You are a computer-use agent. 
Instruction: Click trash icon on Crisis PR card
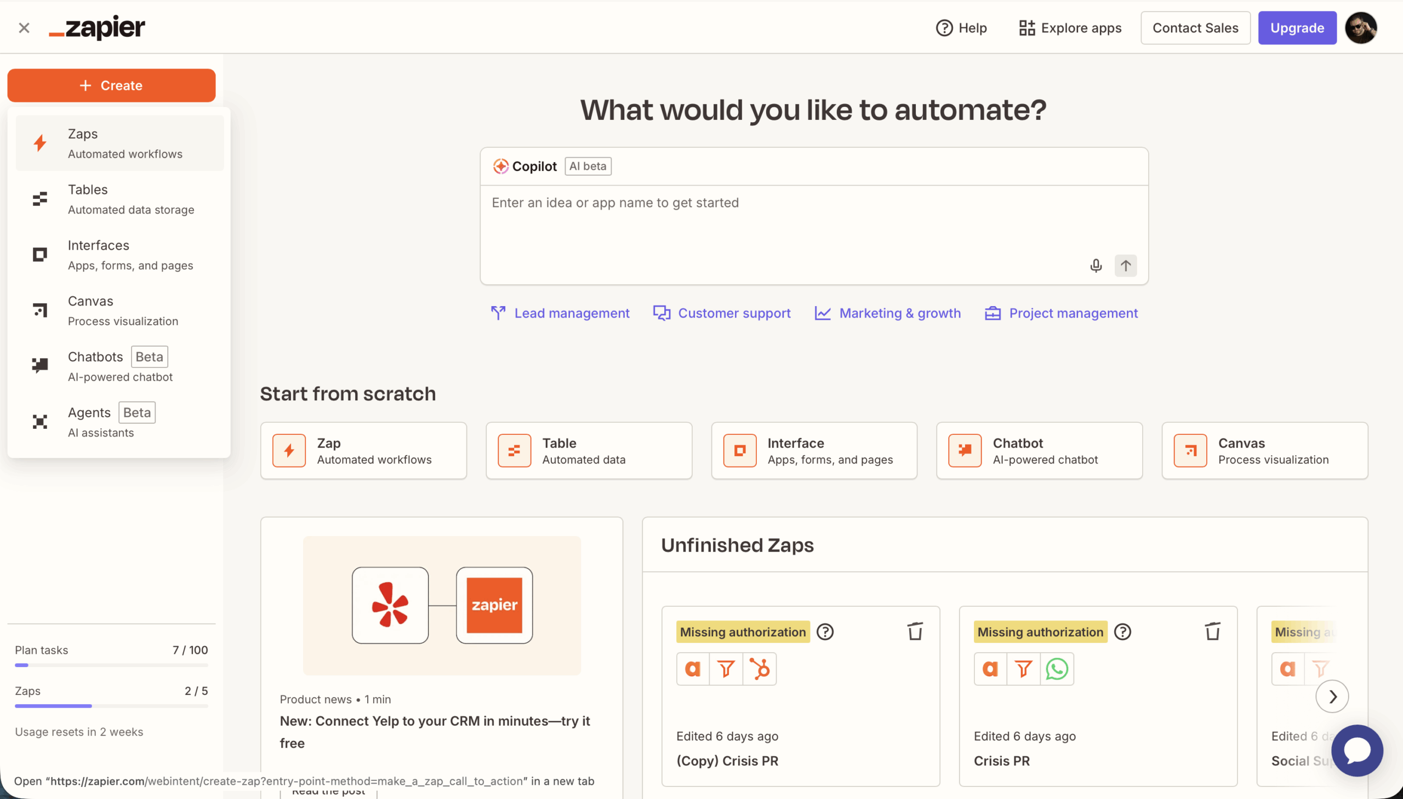point(1212,631)
